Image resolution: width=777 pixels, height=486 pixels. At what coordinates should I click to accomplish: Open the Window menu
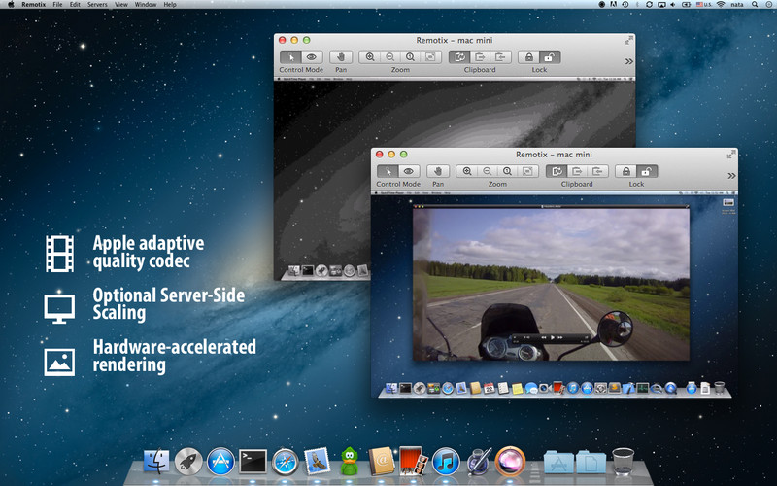pos(146,5)
